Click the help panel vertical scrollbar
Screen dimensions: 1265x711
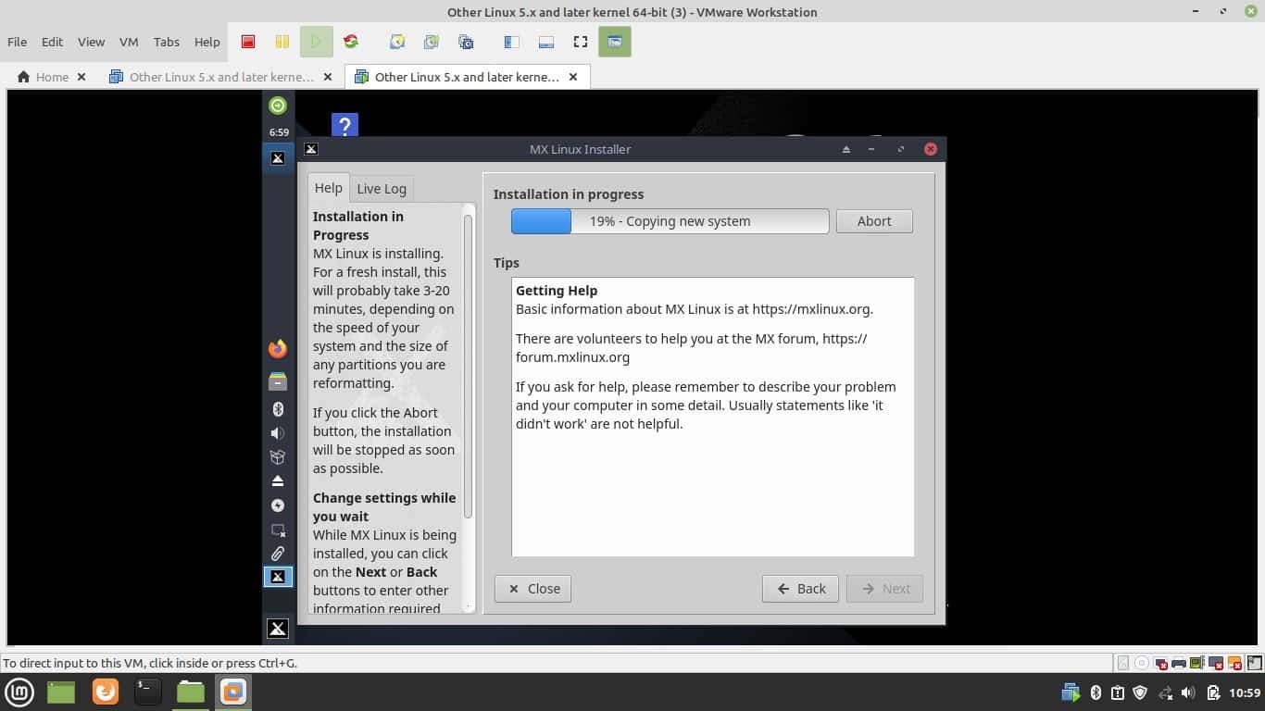pyautogui.click(x=468, y=366)
